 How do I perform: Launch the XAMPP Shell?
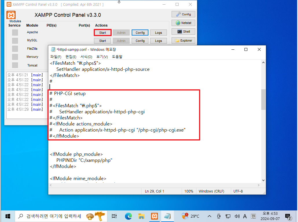click(x=183, y=32)
